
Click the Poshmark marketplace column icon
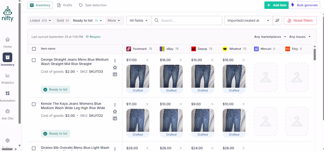(x=129, y=49)
